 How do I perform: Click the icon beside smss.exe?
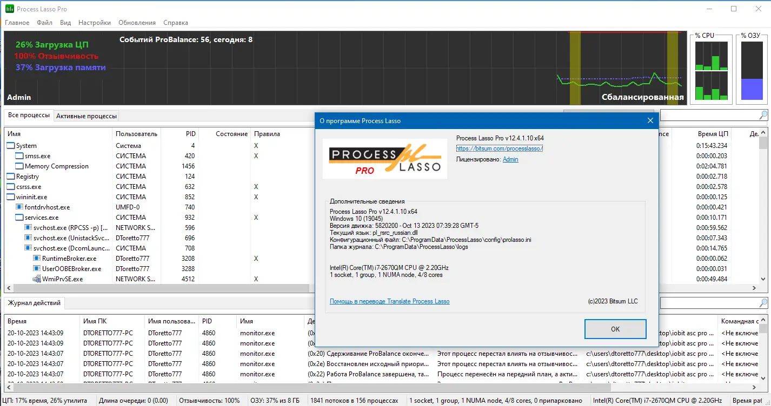[19, 156]
